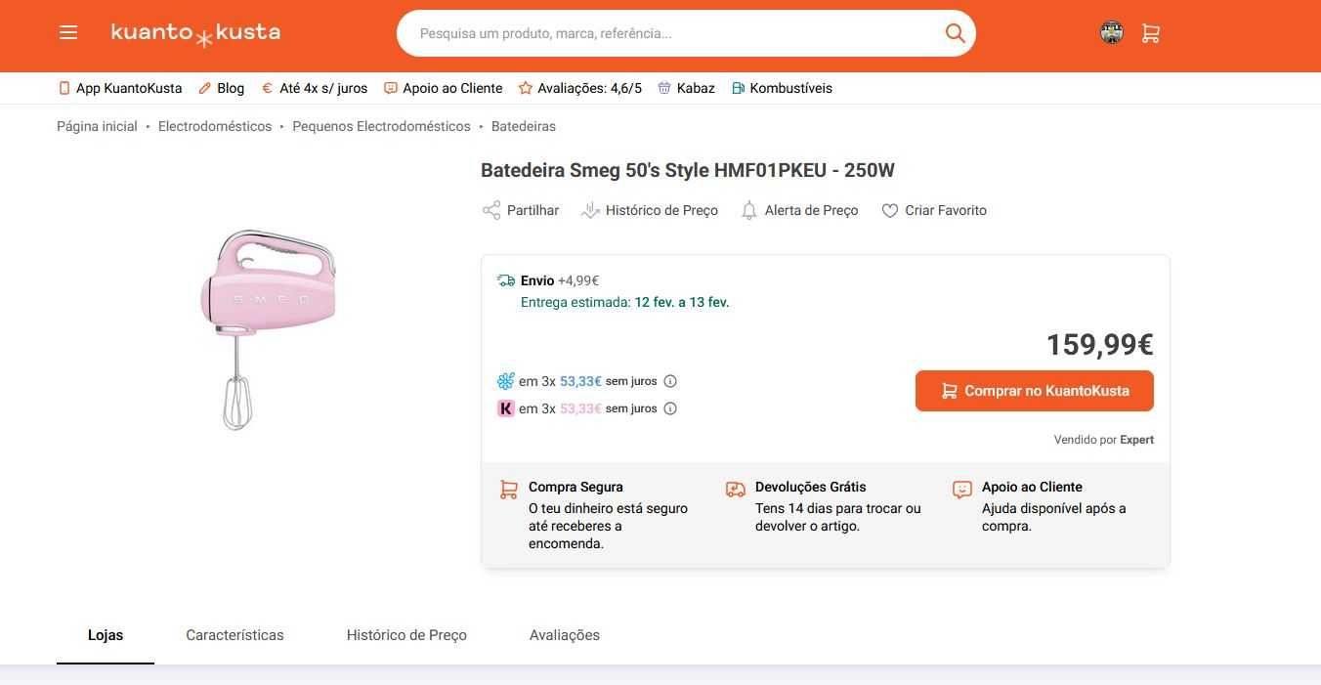Open Apoio ao Cliente in top bar
1321x685 pixels.
[444, 88]
